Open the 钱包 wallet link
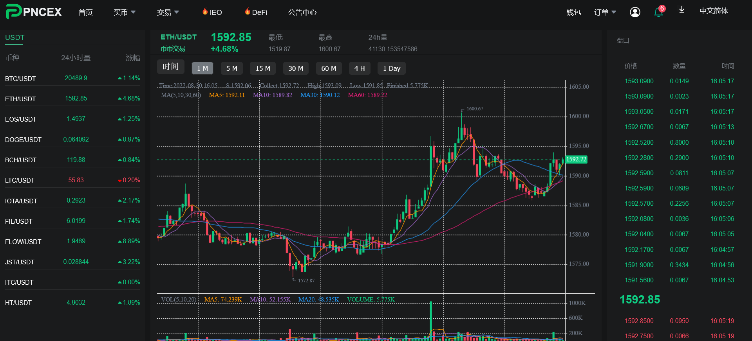752x341 pixels. [573, 13]
